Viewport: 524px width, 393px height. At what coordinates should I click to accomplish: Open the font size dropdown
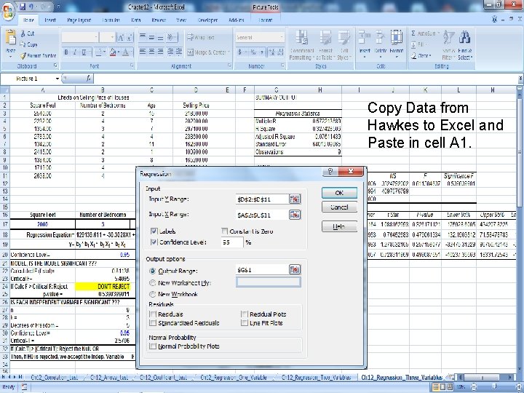112,37
